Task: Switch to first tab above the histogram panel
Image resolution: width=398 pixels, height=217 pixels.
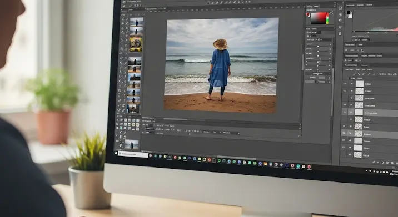Action: click(350, 5)
